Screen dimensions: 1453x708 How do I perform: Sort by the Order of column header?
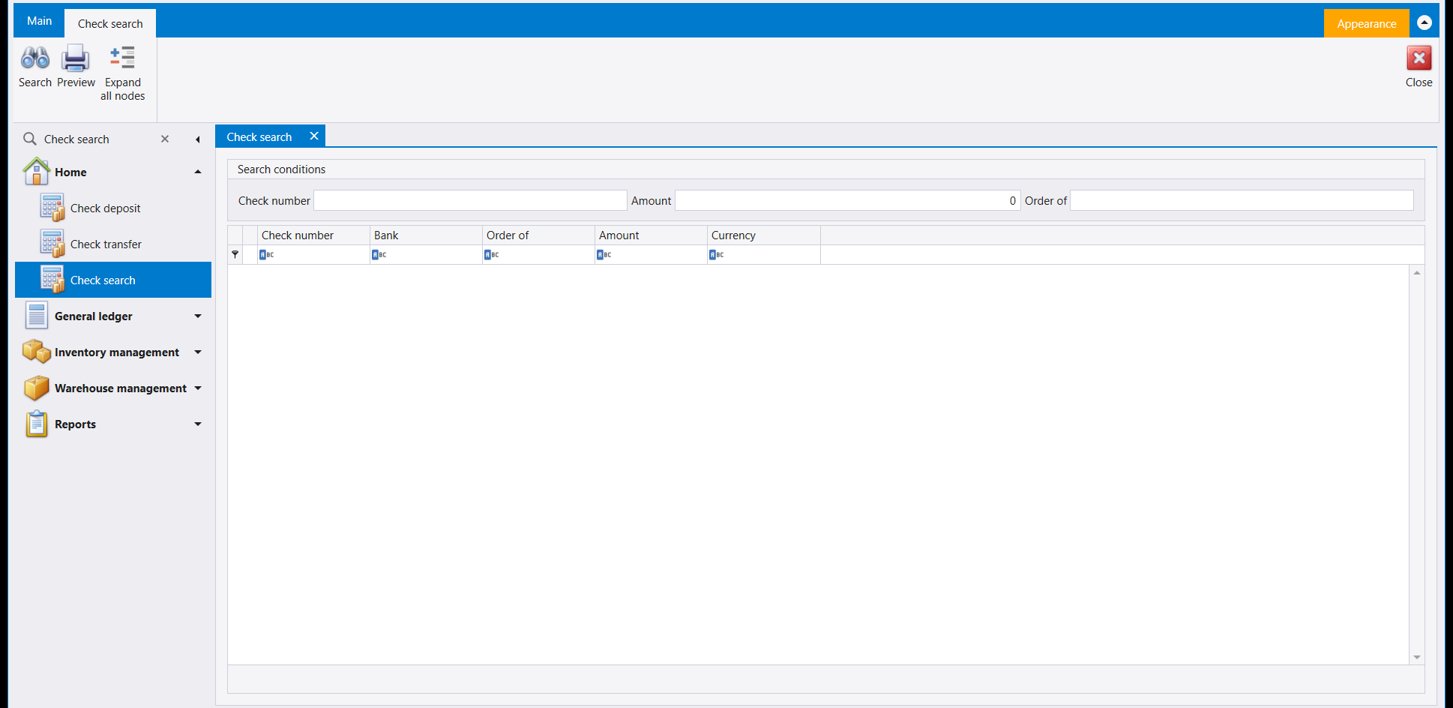pyautogui.click(x=538, y=235)
